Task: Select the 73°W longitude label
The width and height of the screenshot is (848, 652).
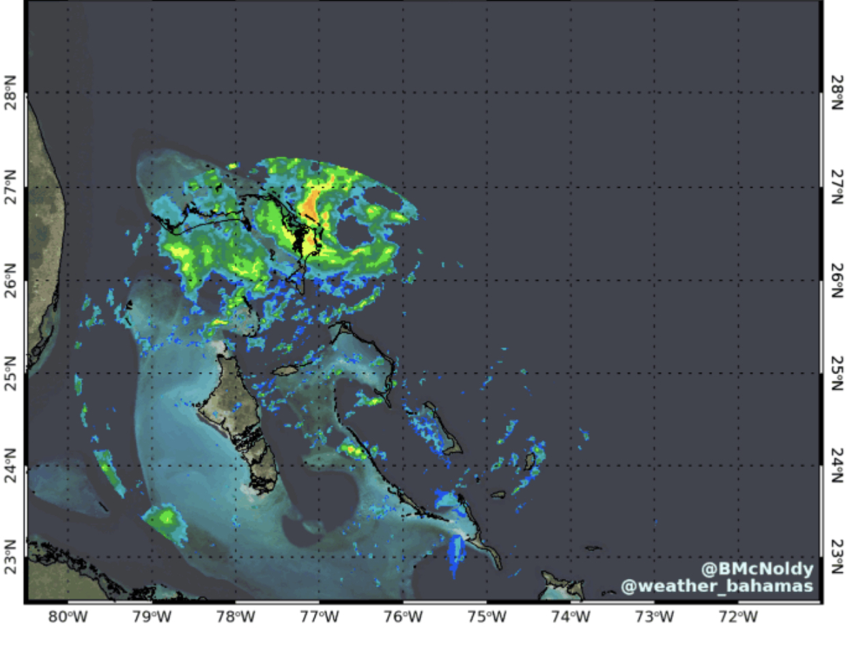Action: [654, 617]
